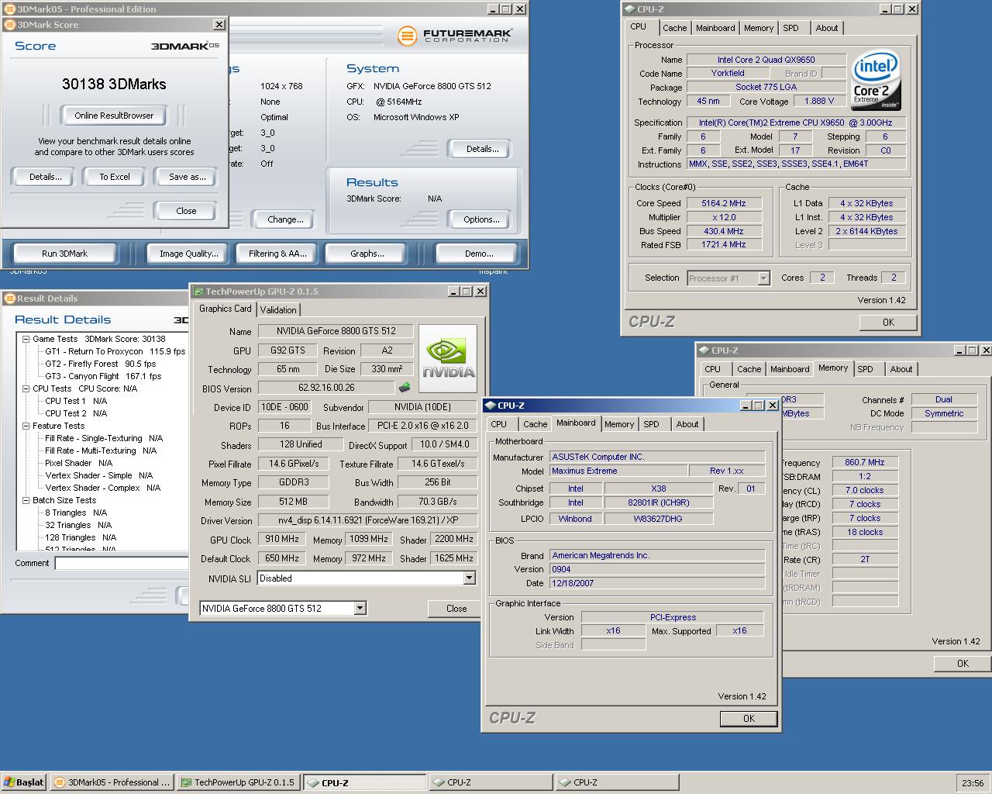The image size is (992, 794).
Task: Click 3DMark Score window title icon
Action: [x=10, y=25]
